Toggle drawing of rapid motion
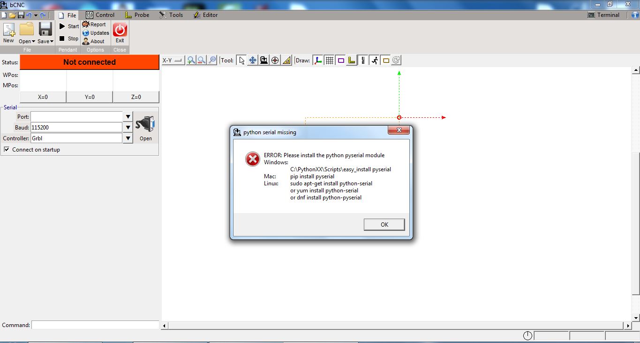Image resolution: width=640 pixels, height=343 pixels. [374, 61]
